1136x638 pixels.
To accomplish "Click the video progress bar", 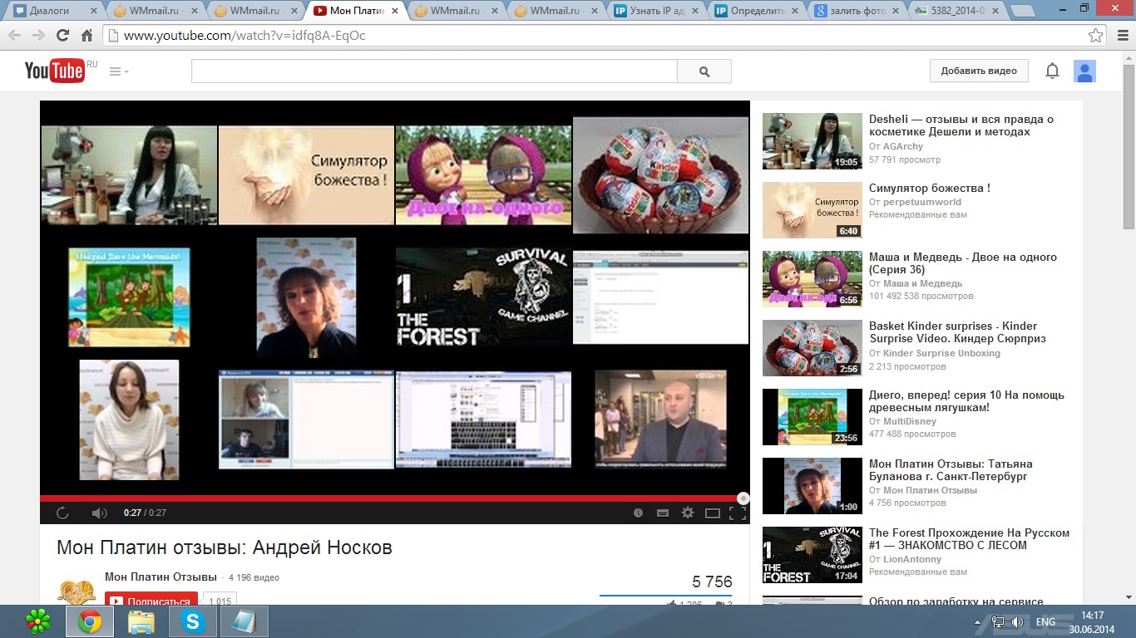I will coord(394,498).
